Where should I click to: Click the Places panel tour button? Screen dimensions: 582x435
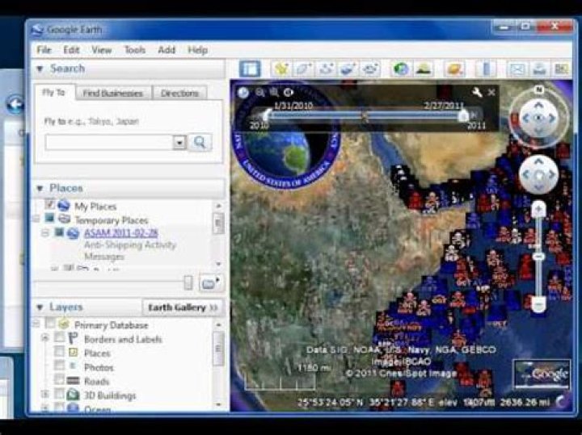coord(210,283)
